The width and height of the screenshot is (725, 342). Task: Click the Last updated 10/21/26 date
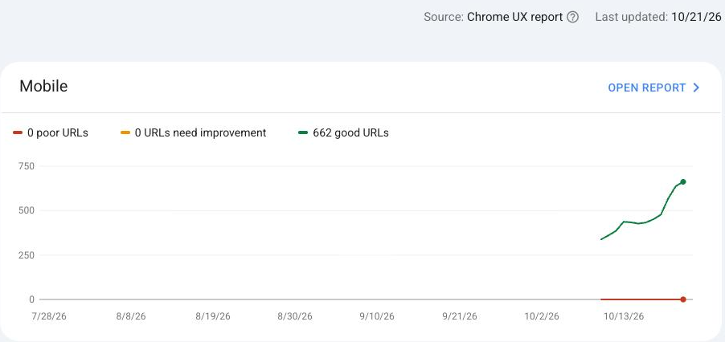pos(696,17)
